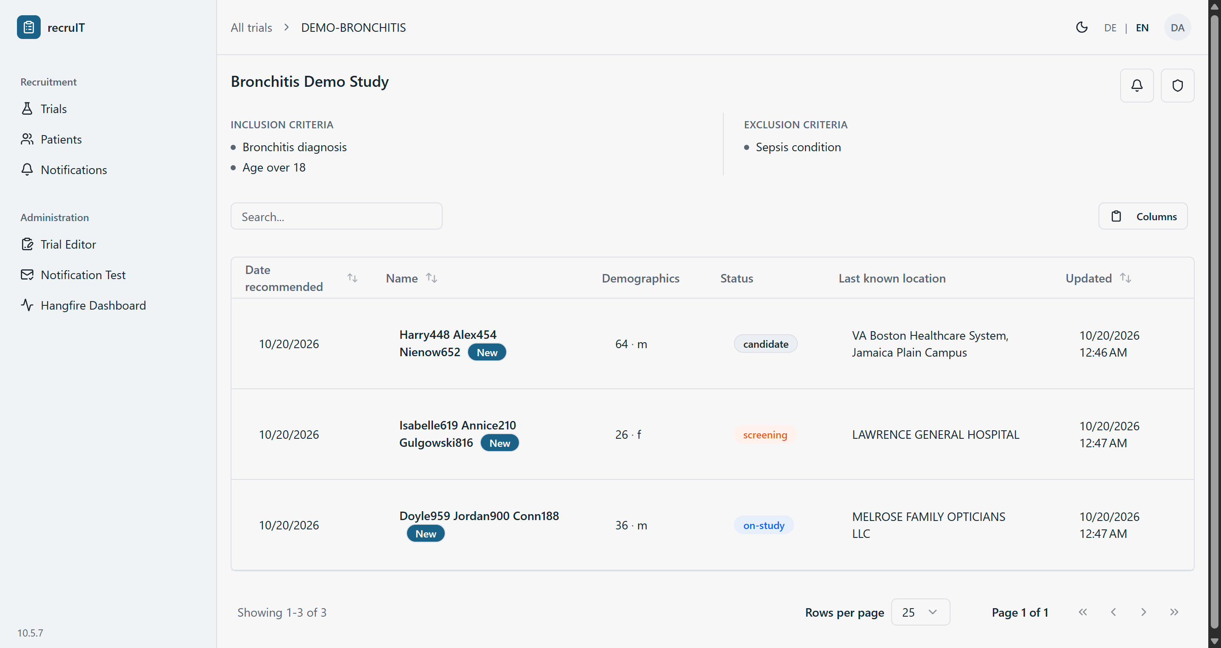
Task: Click the Last known location header
Action: 892,278
